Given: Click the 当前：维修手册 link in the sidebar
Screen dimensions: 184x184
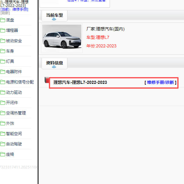Looking at the screenshot, I should tap(14, 9).
